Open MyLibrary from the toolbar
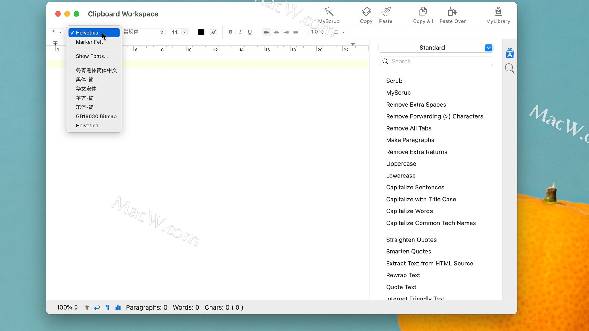The image size is (589, 331). (x=498, y=12)
